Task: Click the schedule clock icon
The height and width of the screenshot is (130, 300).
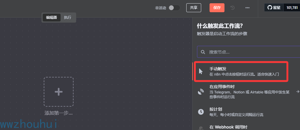Action: pos(201,112)
